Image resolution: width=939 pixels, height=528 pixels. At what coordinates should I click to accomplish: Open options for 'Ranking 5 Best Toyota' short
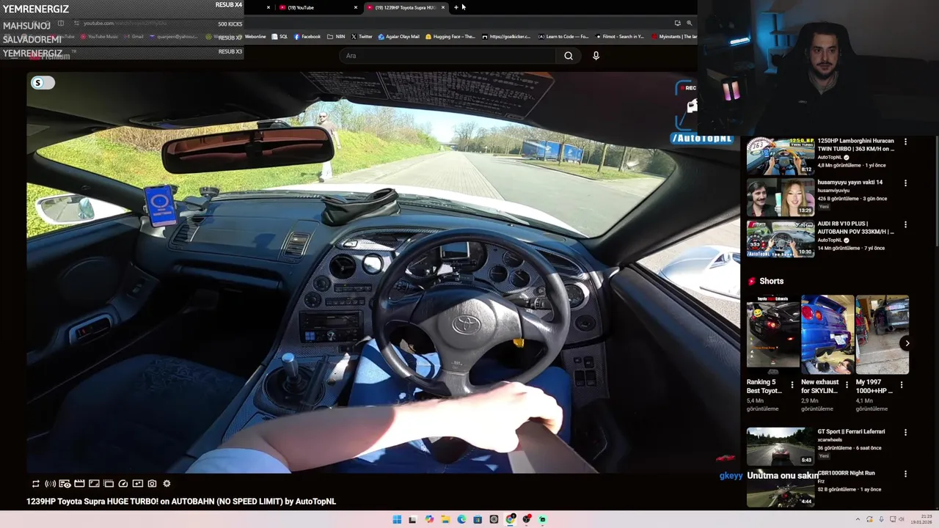point(792,384)
